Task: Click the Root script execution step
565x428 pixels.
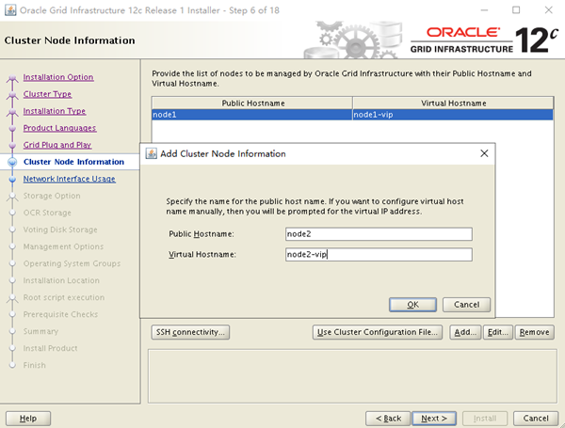Action: (64, 297)
